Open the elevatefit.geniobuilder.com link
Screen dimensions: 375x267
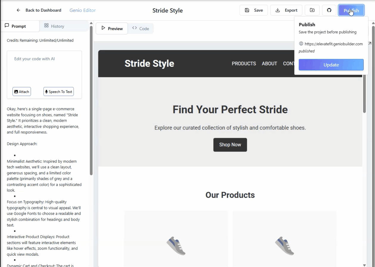334,44
